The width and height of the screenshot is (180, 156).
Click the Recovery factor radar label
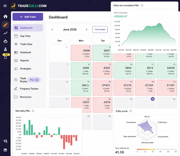click(147, 143)
